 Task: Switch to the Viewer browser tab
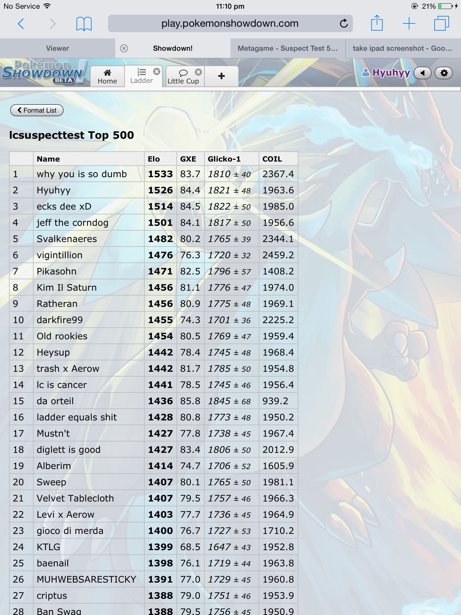[x=57, y=48]
